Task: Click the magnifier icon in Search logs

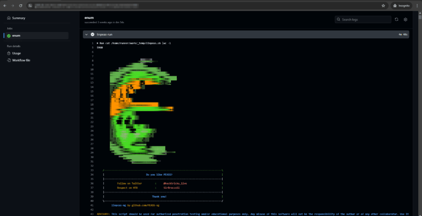Action: tap(339, 19)
